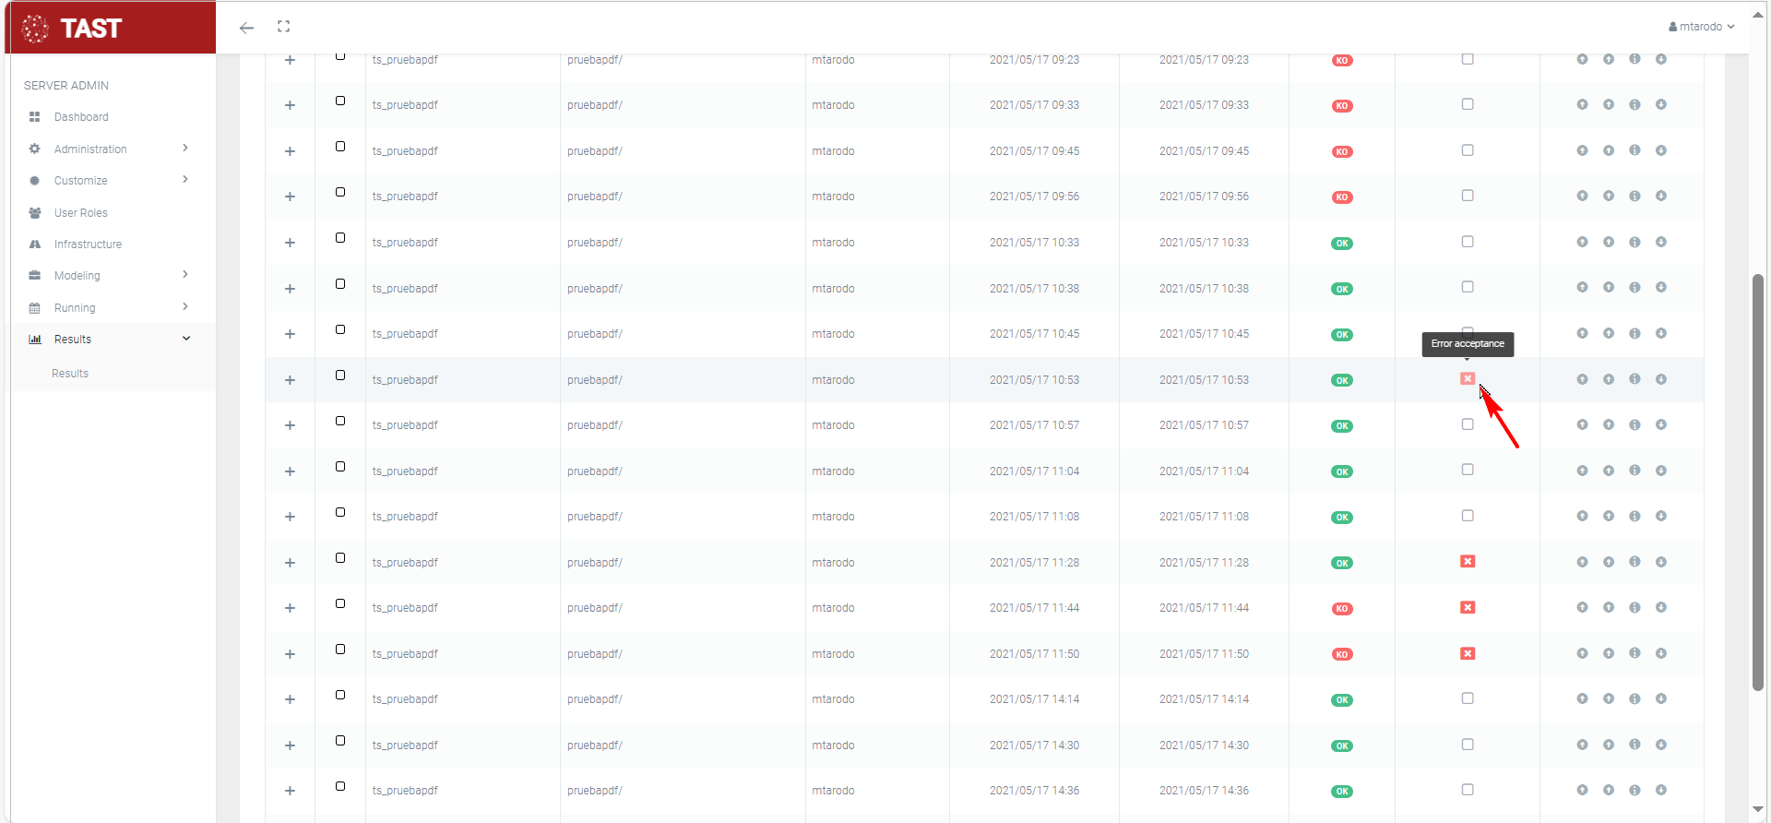Click the info icon in the 10:53 row
The height and width of the screenshot is (823, 1771).
[x=1634, y=379]
